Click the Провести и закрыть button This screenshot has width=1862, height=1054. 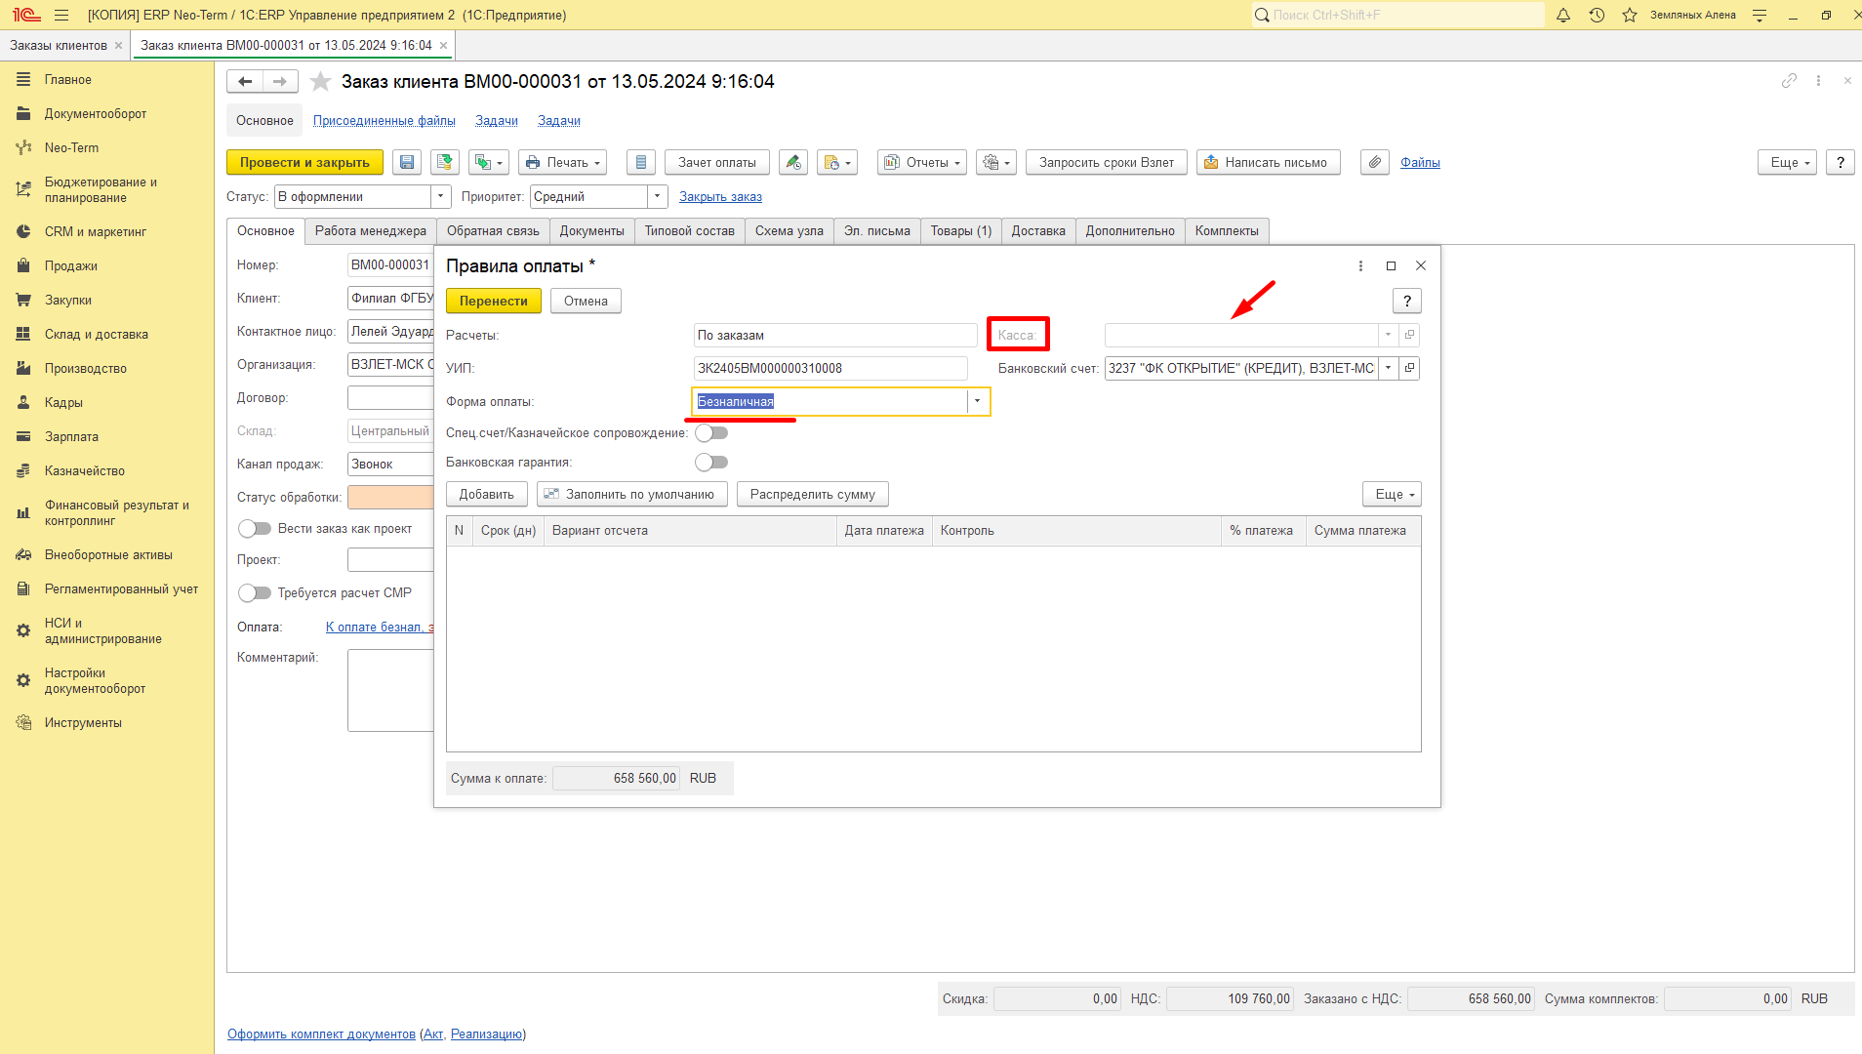(304, 163)
